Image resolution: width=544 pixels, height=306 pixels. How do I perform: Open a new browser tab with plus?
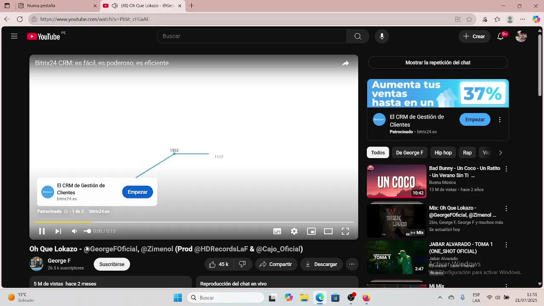pyautogui.click(x=191, y=6)
